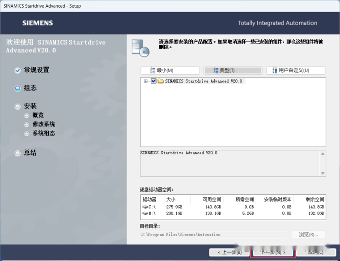Image resolution: width=340 pixels, height=261 pixels.
Task: Click the 最小(M) minimal install icon
Action: click(x=152, y=70)
